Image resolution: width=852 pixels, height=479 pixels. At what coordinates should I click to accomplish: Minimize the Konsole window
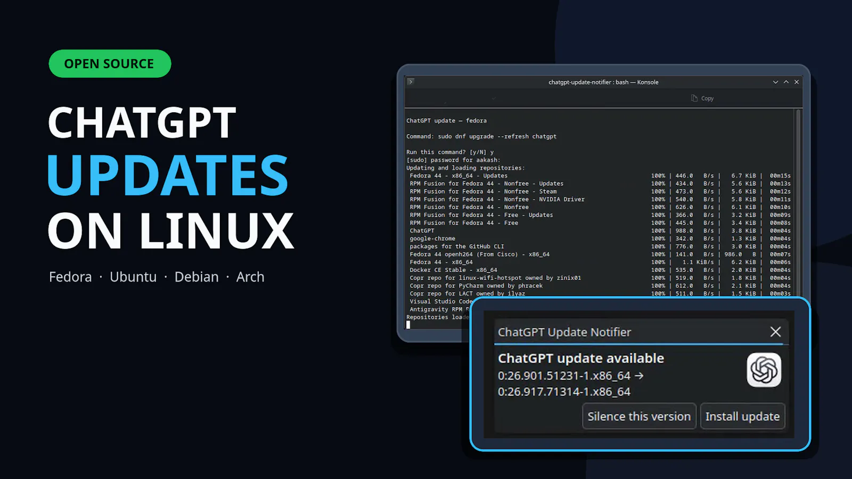pos(775,82)
